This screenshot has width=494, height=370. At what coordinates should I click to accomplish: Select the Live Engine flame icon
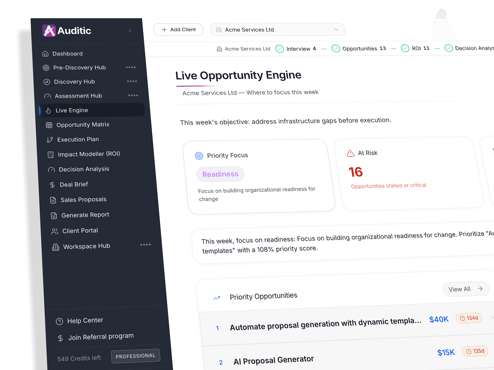pyautogui.click(x=49, y=111)
